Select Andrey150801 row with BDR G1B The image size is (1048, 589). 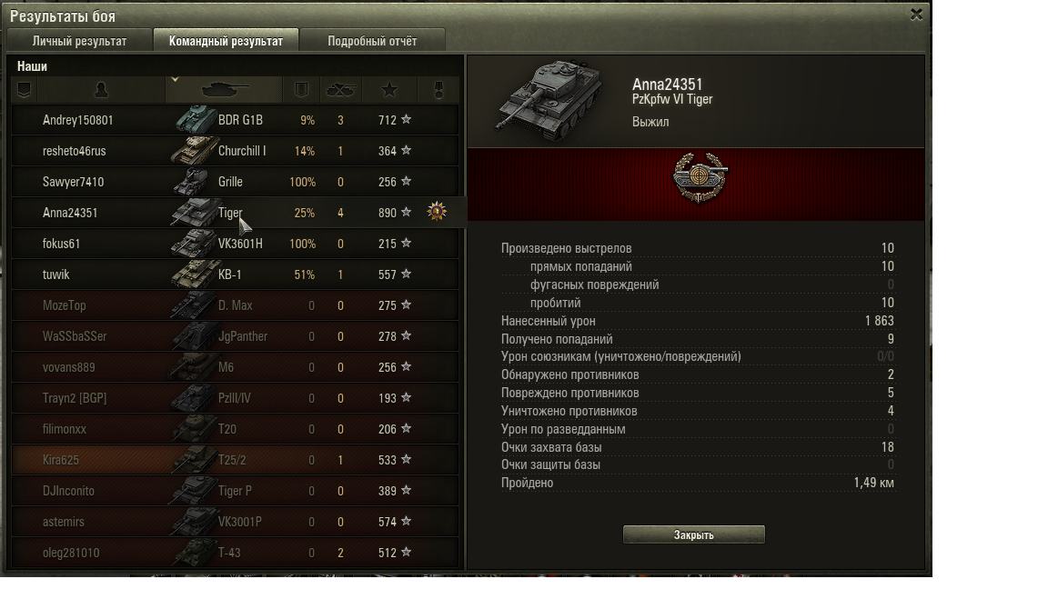(x=236, y=120)
